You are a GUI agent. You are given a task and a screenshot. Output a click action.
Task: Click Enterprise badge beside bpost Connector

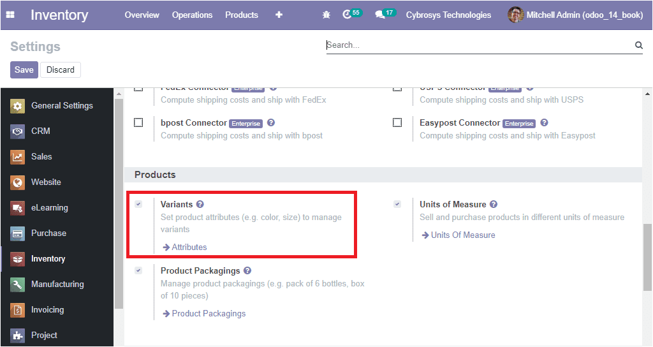246,123
